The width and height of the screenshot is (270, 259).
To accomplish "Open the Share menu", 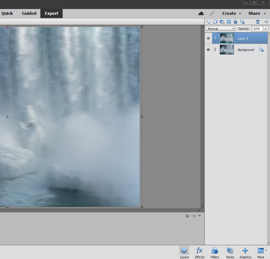I will 254,13.
